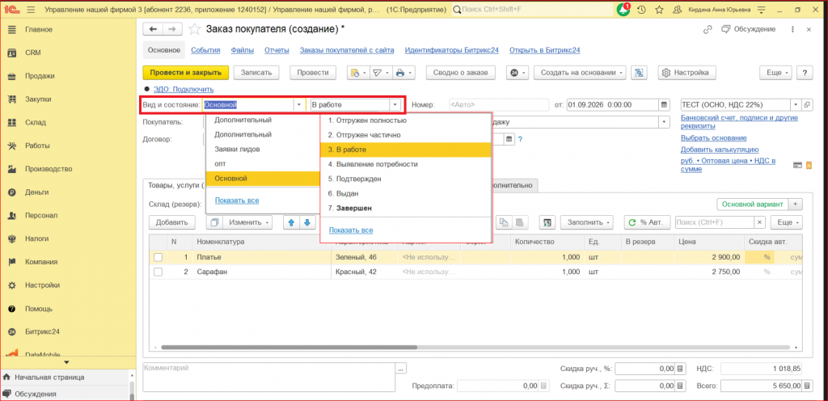Select state 5. Подтвержден
The image size is (828, 401).
tap(406, 179)
